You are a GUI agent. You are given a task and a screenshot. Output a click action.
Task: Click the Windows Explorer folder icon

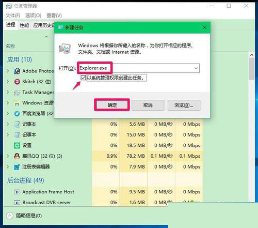17,103
